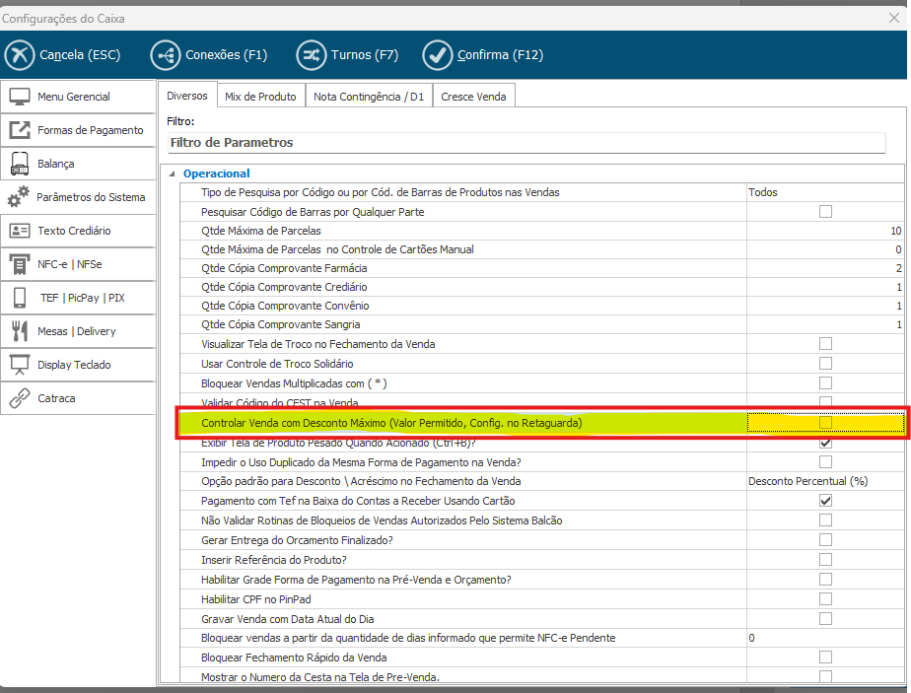Enable Pesquisar Código de Barras por Qualquer Parte
This screenshot has width=911, height=693.
tap(825, 212)
